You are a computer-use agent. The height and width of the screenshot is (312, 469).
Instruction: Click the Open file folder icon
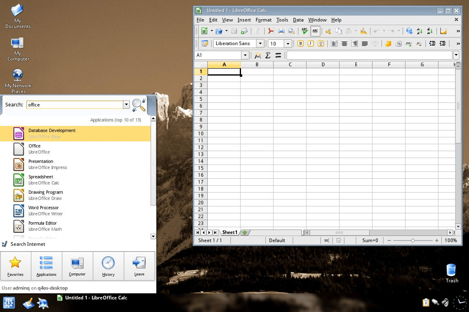219,31
